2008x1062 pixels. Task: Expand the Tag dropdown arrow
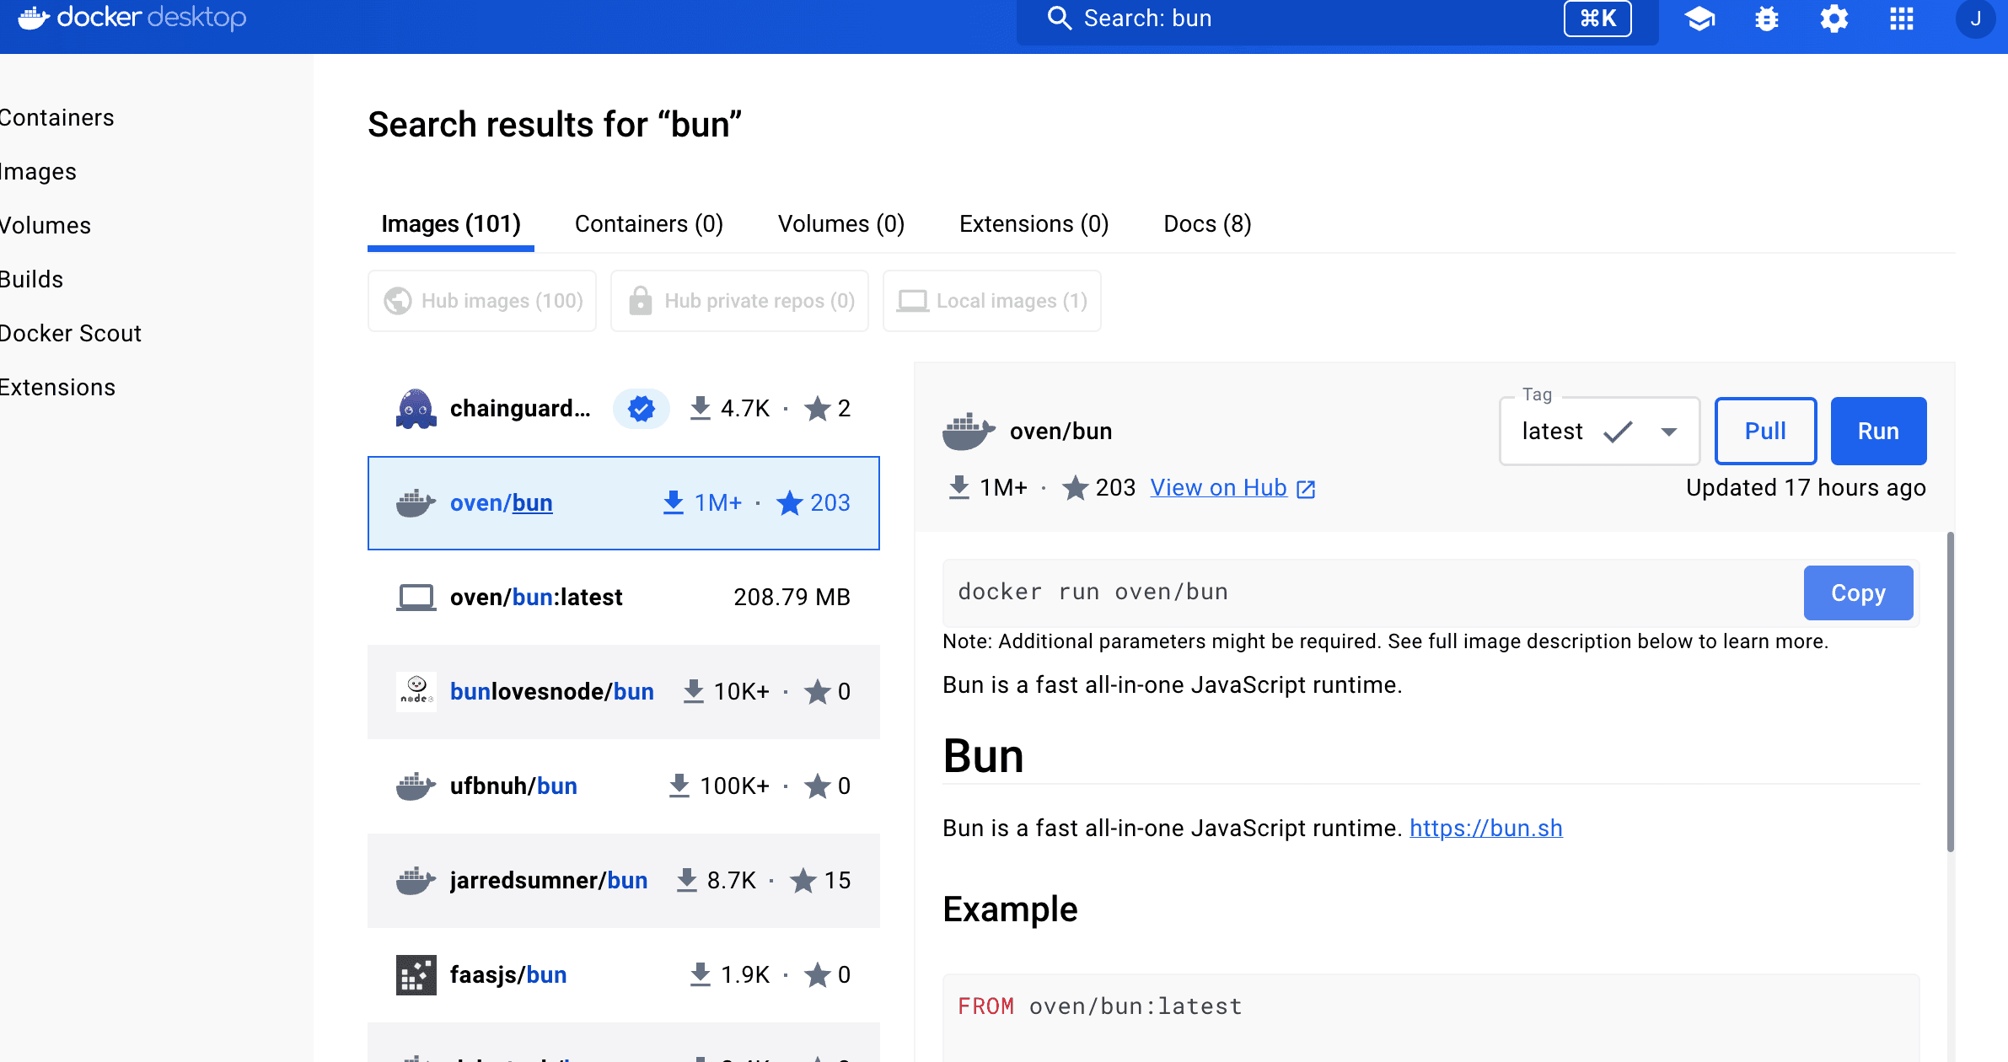pos(1668,432)
